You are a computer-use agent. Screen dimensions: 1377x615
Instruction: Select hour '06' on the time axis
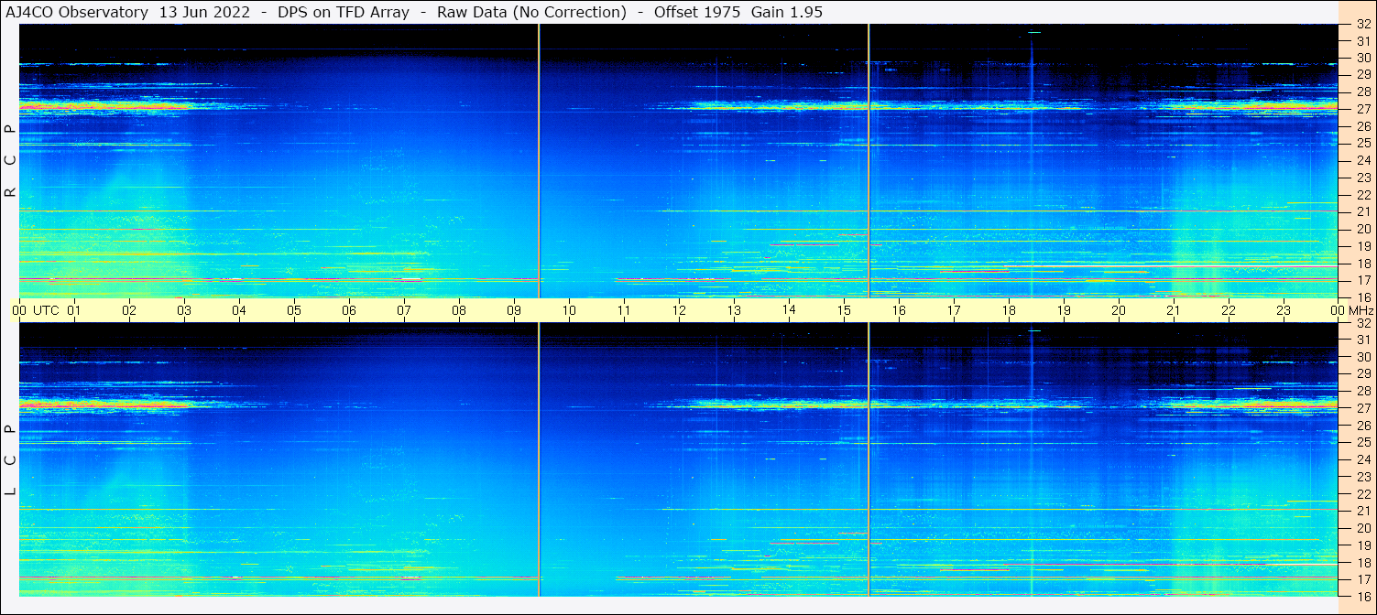click(x=349, y=310)
